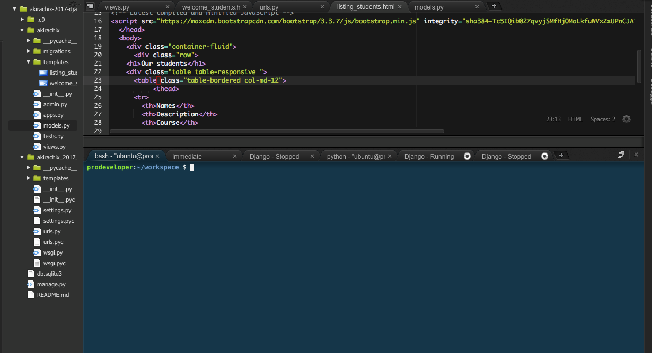Close the Immediate console tab
This screenshot has height=353, width=652.
(235, 156)
